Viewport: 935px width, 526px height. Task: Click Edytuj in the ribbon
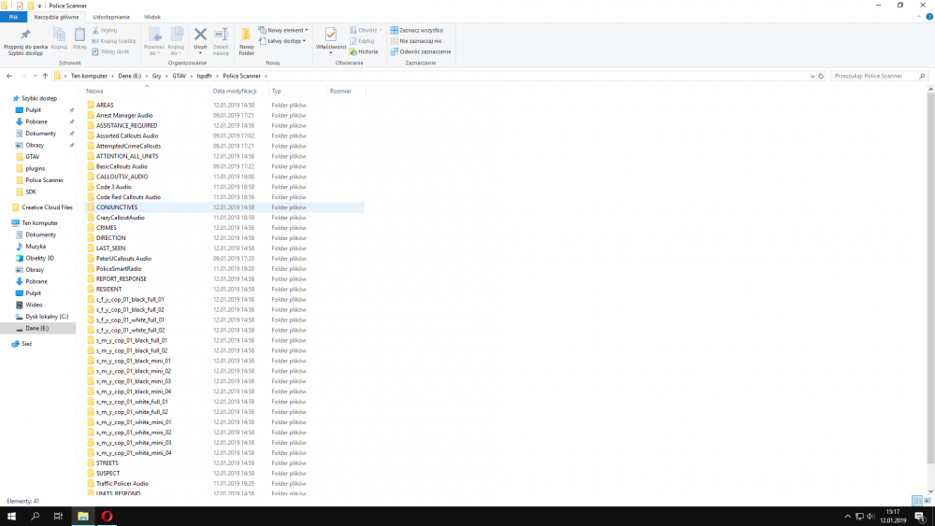[362, 40]
